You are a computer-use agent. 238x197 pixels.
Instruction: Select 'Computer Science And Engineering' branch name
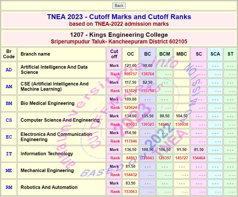click(60, 120)
